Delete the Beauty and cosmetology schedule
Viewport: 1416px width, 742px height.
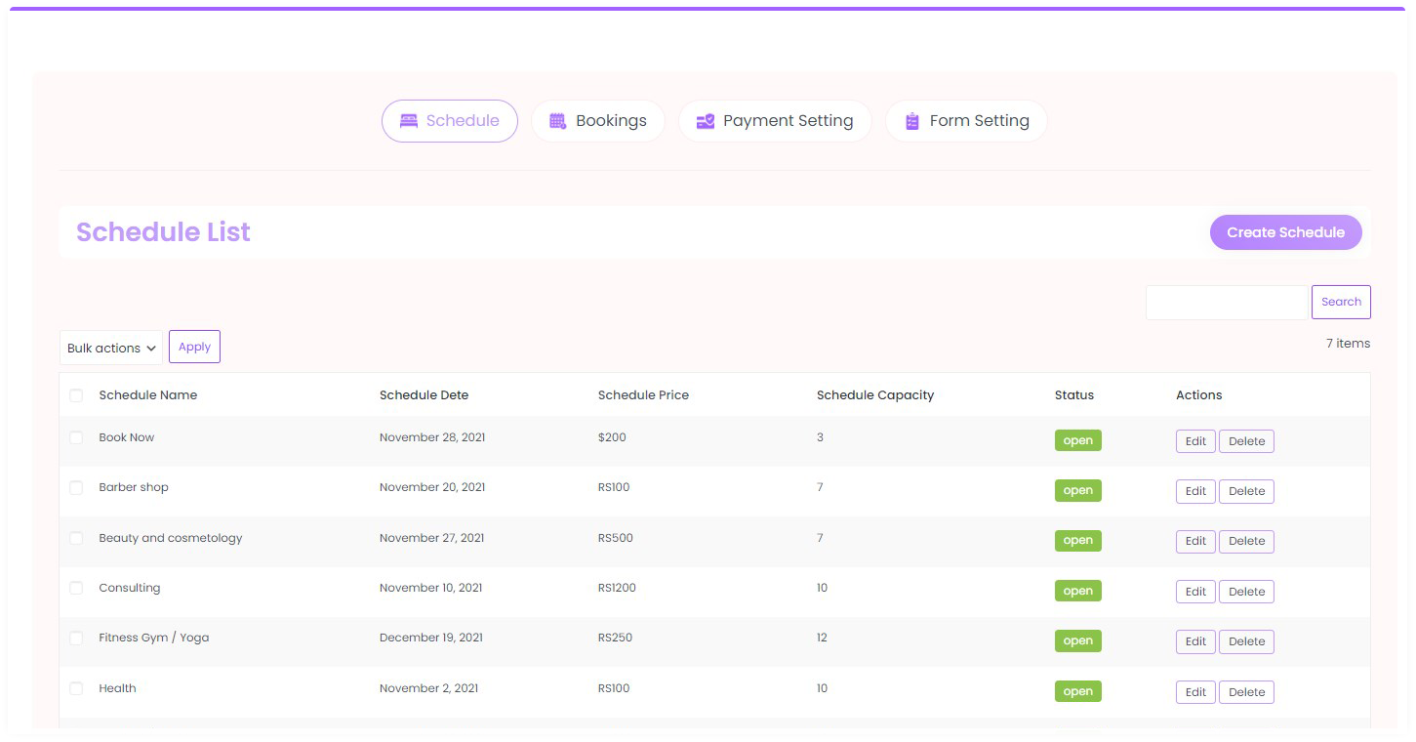(1246, 542)
